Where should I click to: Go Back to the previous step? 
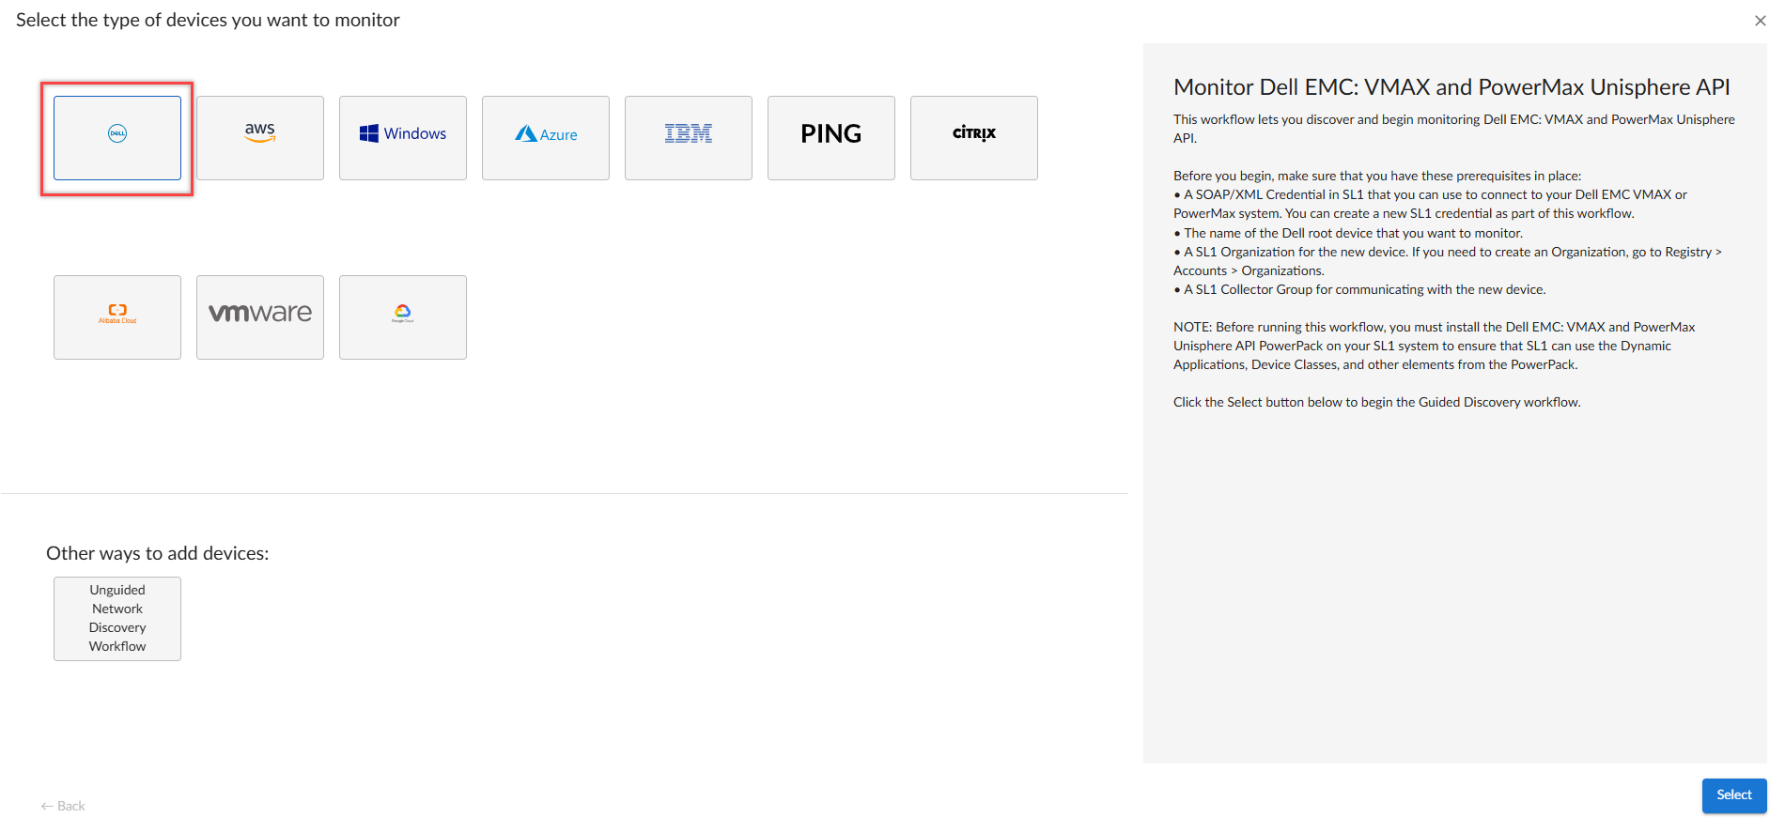(63, 806)
